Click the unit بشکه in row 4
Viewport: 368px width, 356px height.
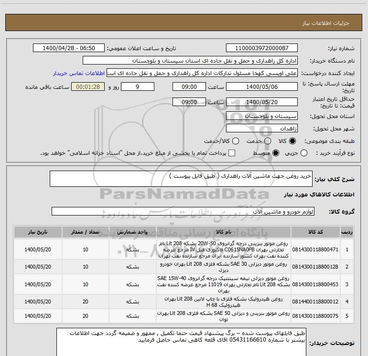click(x=132, y=302)
